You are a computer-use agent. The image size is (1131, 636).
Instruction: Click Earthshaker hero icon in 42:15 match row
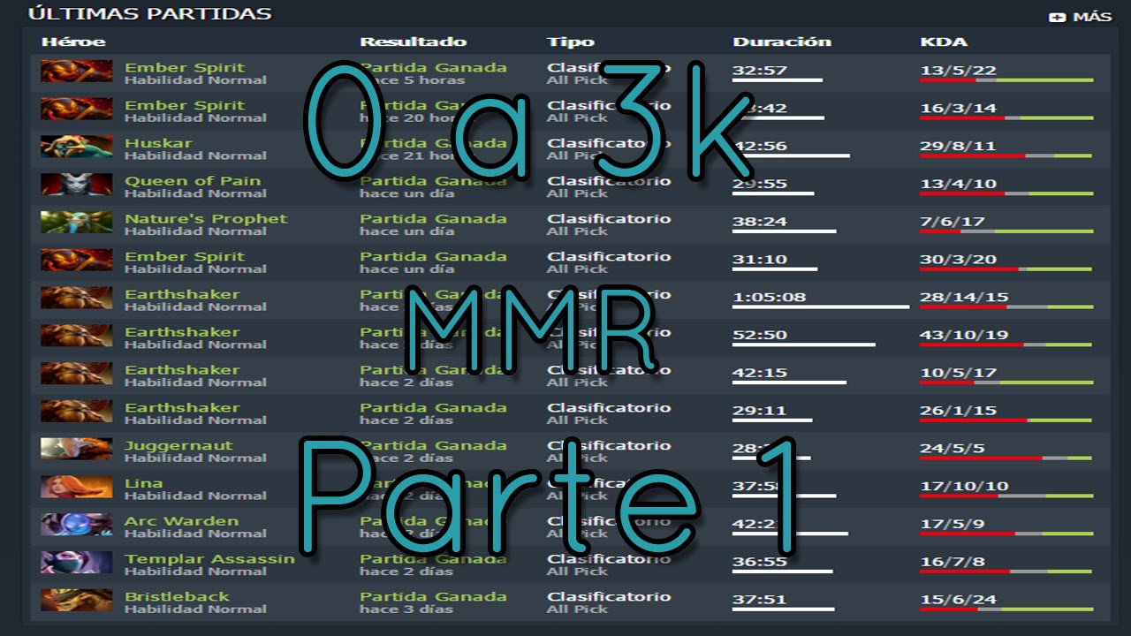76,374
